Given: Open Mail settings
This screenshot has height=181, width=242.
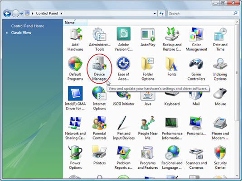Looking at the screenshot, I should tap(196, 99).
